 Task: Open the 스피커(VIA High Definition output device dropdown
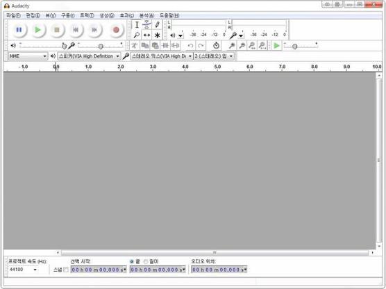[89, 56]
